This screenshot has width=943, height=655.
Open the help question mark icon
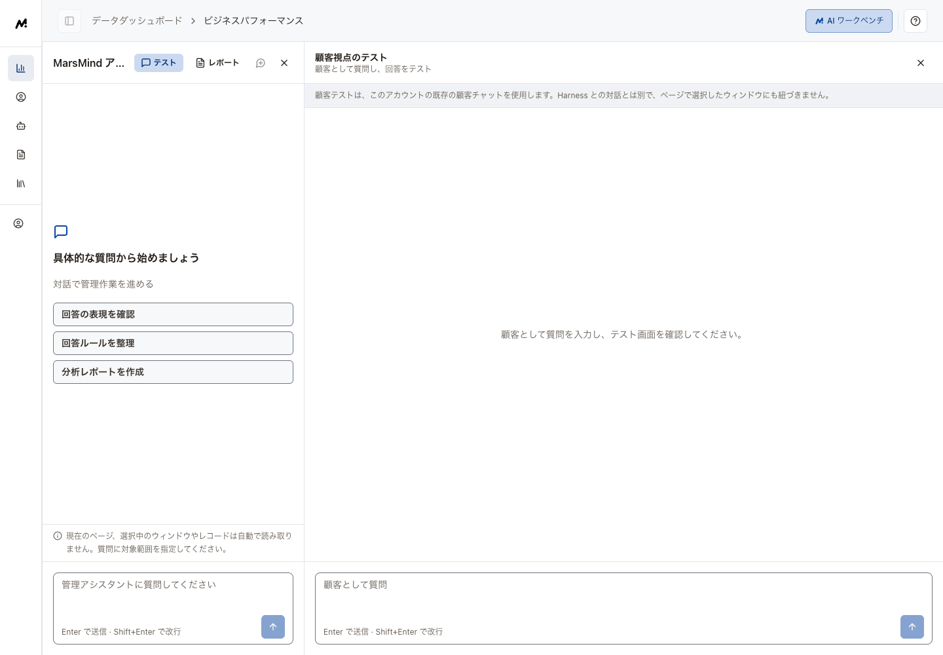tap(915, 21)
